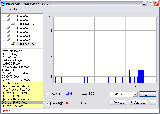Image resolution: width=160 pixels, height=114 pixels.
Task: Select Q-Check C1/C2 Test
Action: click(22, 93)
